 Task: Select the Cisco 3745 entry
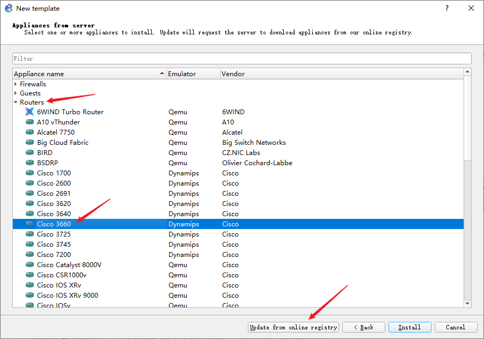(54, 244)
